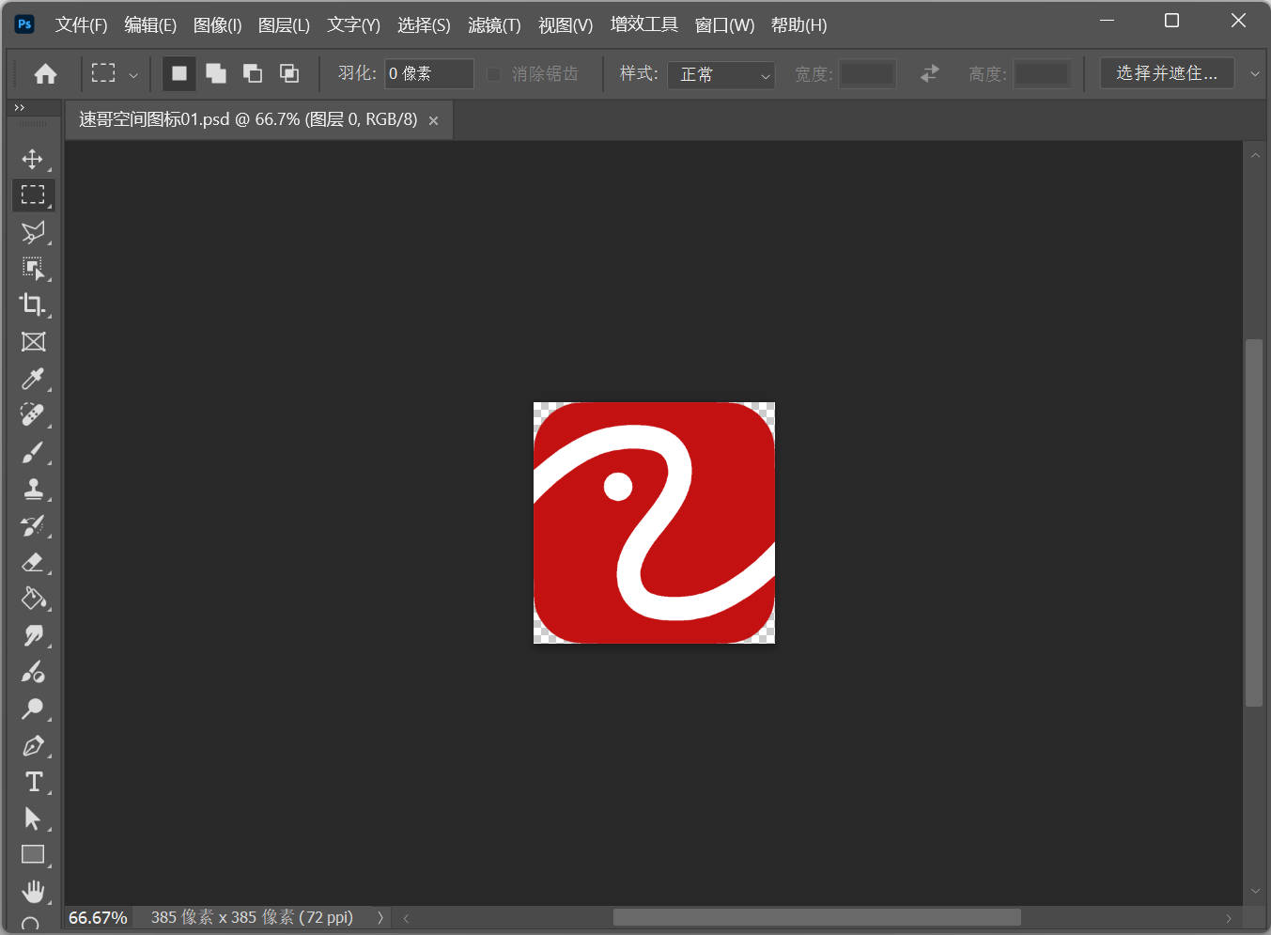This screenshot has height=935, width=1271.
Task: Select the Paint Bucket tool
Action: (33, 599)
